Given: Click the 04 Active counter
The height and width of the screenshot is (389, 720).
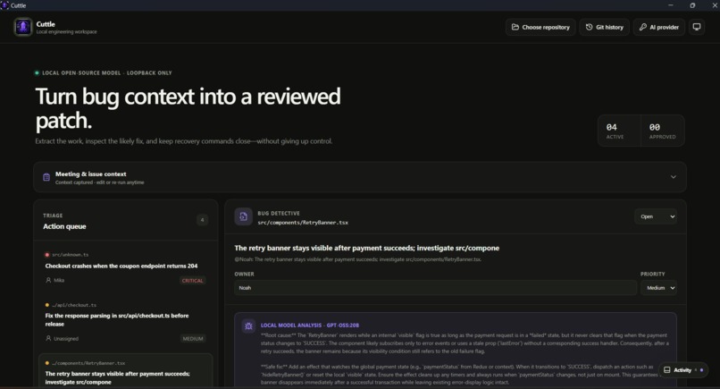Looking at the screenshot, I should tap(618, 131).
